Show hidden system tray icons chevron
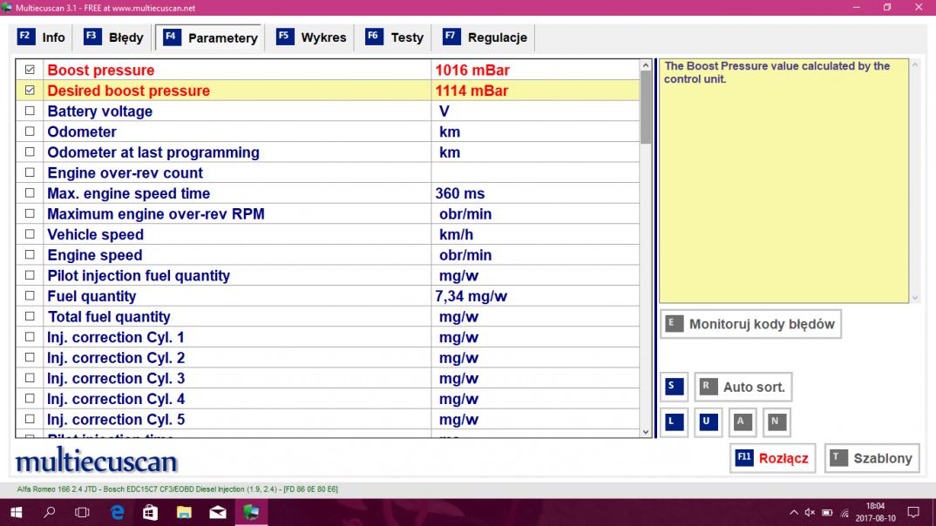 (x=794, y=512)
